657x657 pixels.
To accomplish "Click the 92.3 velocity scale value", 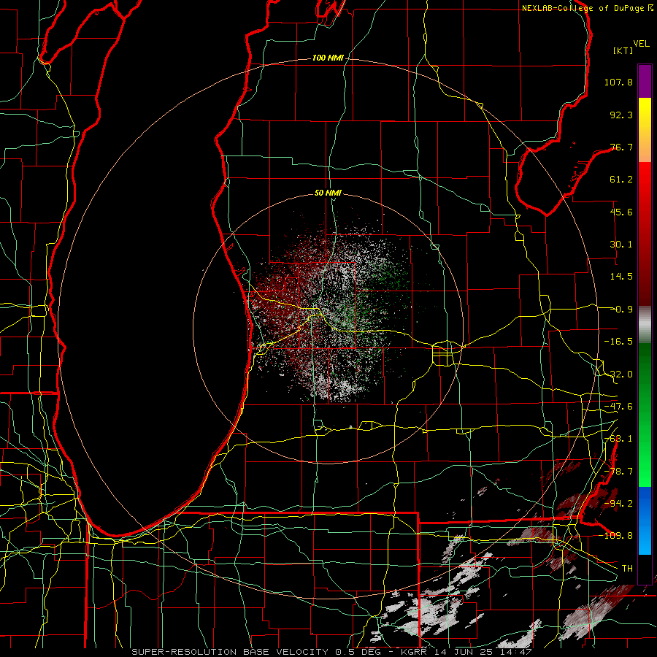I will tap(621, 115).
